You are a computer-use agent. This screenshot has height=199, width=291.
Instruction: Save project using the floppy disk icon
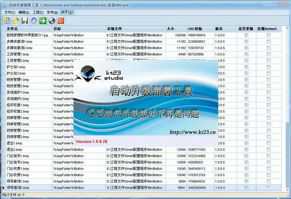point(25,20)
